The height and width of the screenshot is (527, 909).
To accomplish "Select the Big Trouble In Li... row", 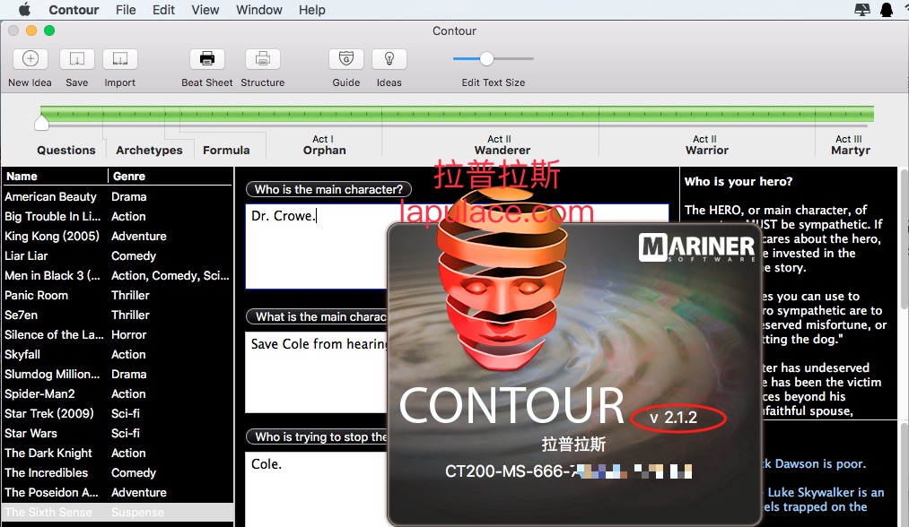I will pos(118,217).
